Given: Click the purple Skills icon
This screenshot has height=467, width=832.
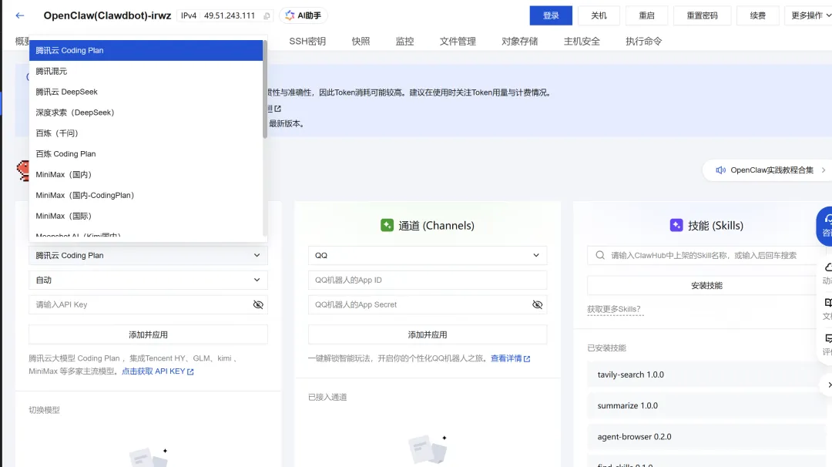Looking at the screenshot, I should click(x=676, y=225).
